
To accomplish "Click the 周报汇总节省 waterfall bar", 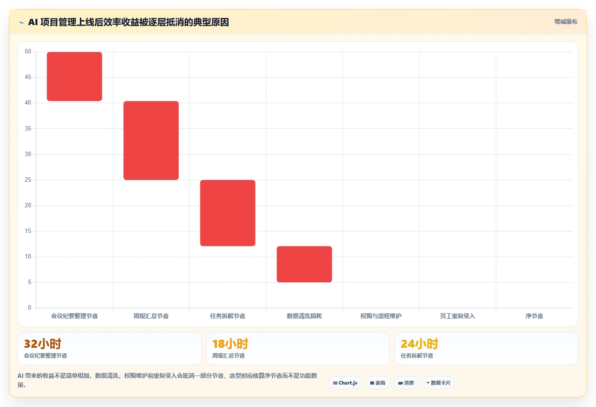I will point(151,140).
